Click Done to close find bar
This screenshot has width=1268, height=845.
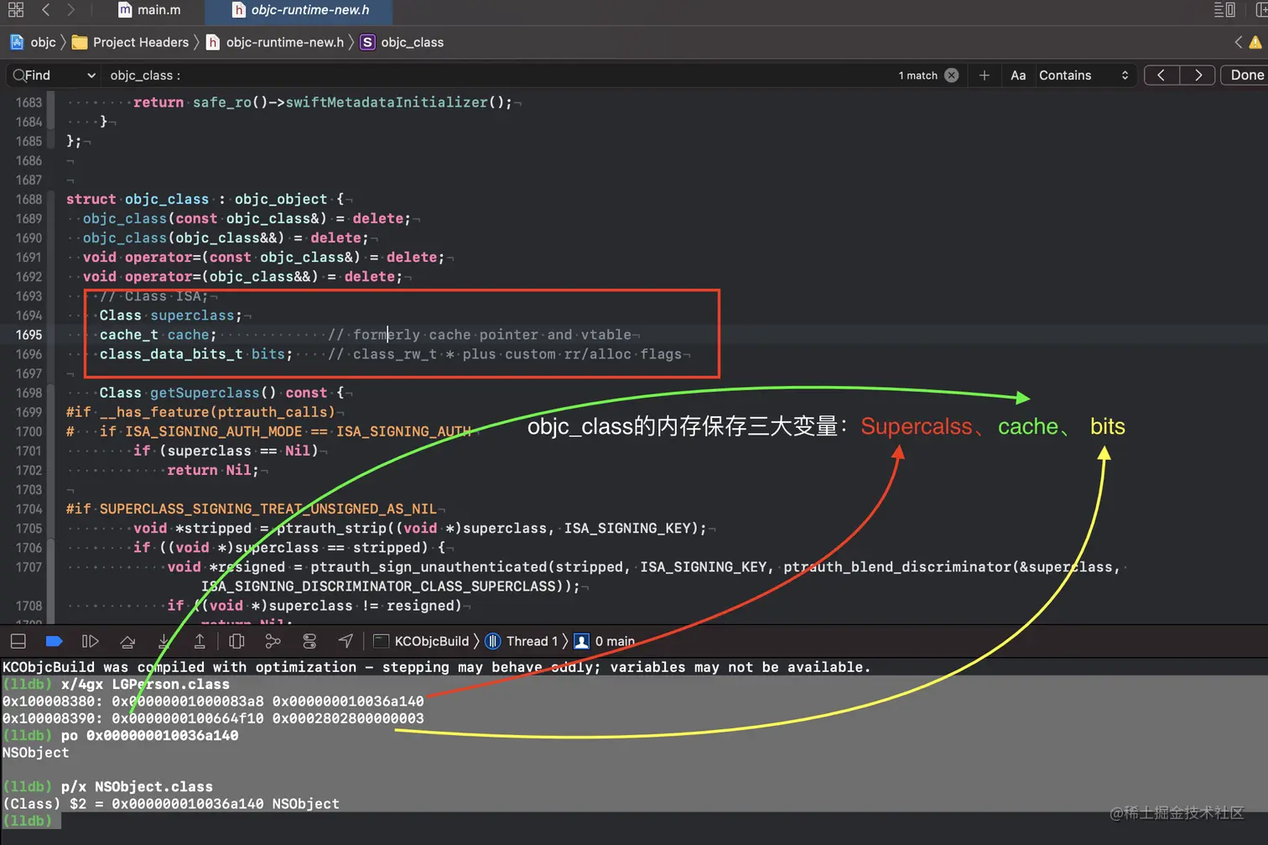[1246, 75]
